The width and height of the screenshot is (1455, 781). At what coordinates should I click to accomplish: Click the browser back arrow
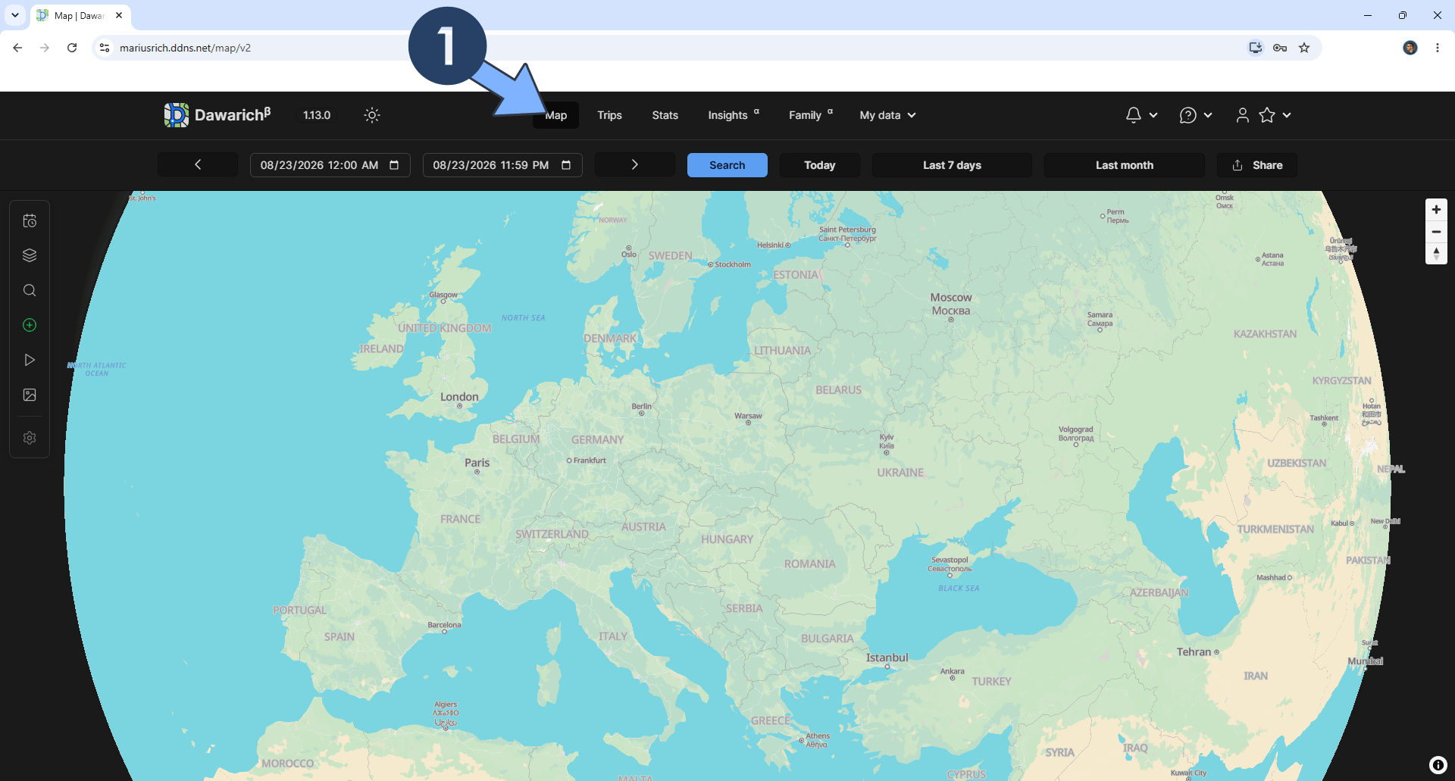pos(17,48)
